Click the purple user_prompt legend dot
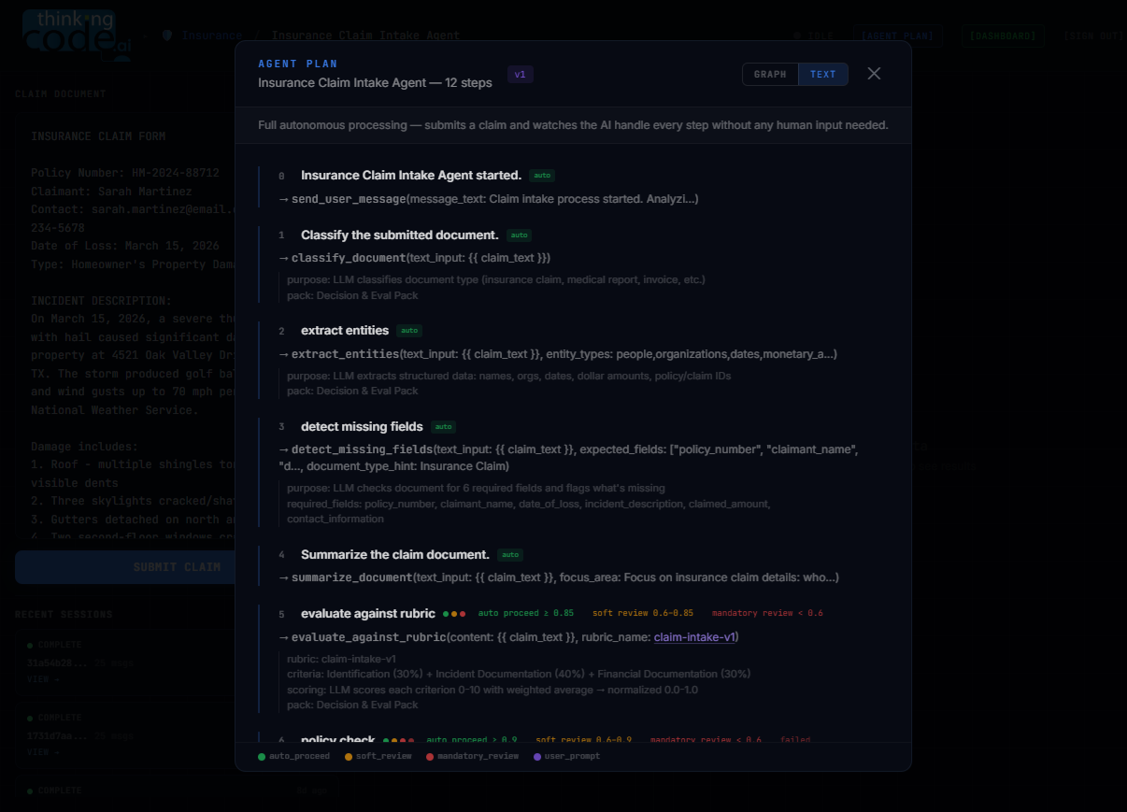 537,757
